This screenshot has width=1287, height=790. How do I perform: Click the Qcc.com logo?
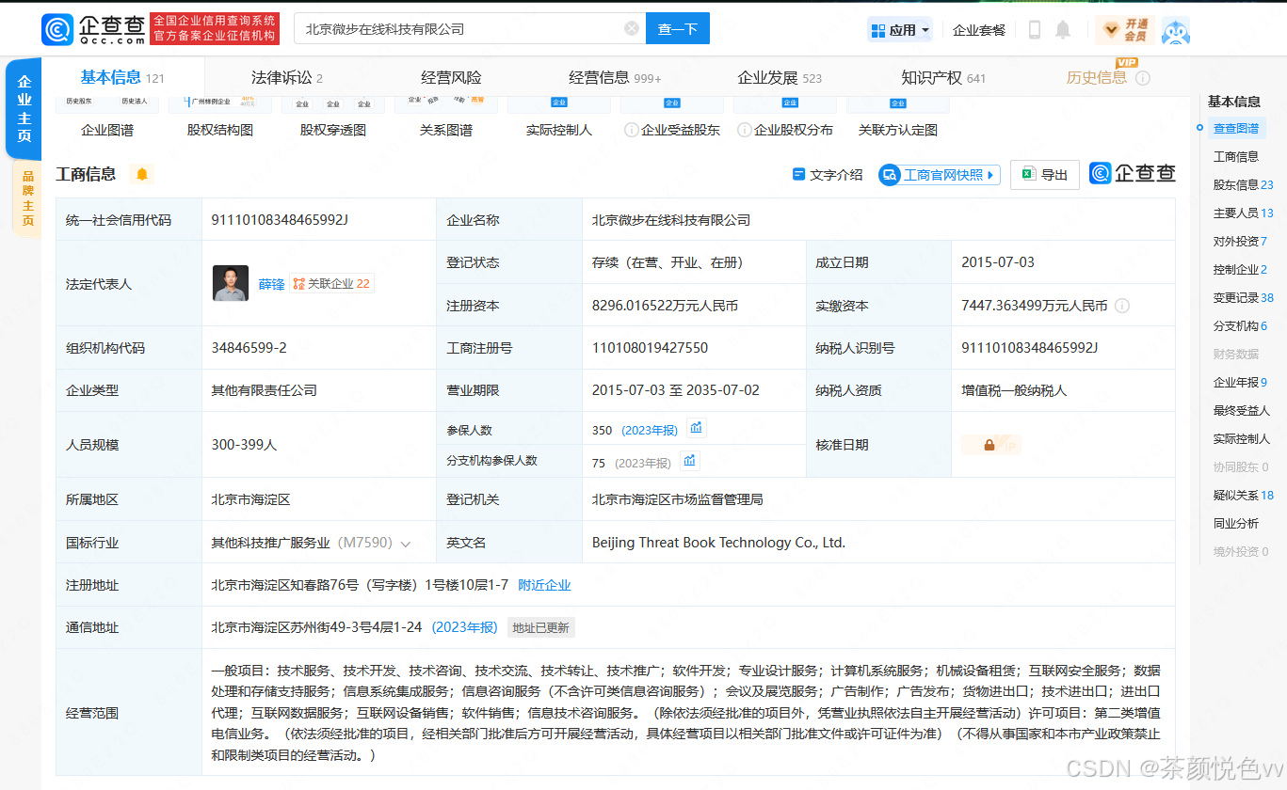(94, 29)
